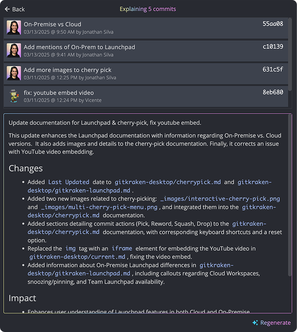Open commit hash c10139
Viewport: 297px width, 332px height.
point(273,46)
